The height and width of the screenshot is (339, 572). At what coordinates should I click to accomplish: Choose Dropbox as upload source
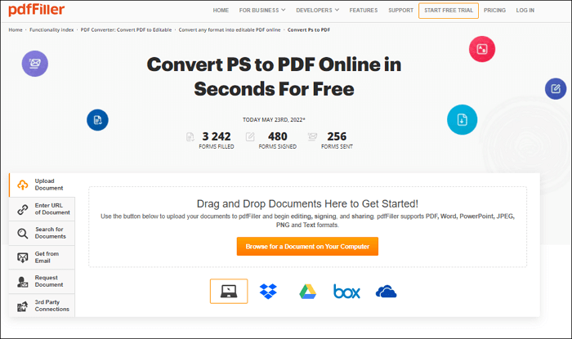268,292
